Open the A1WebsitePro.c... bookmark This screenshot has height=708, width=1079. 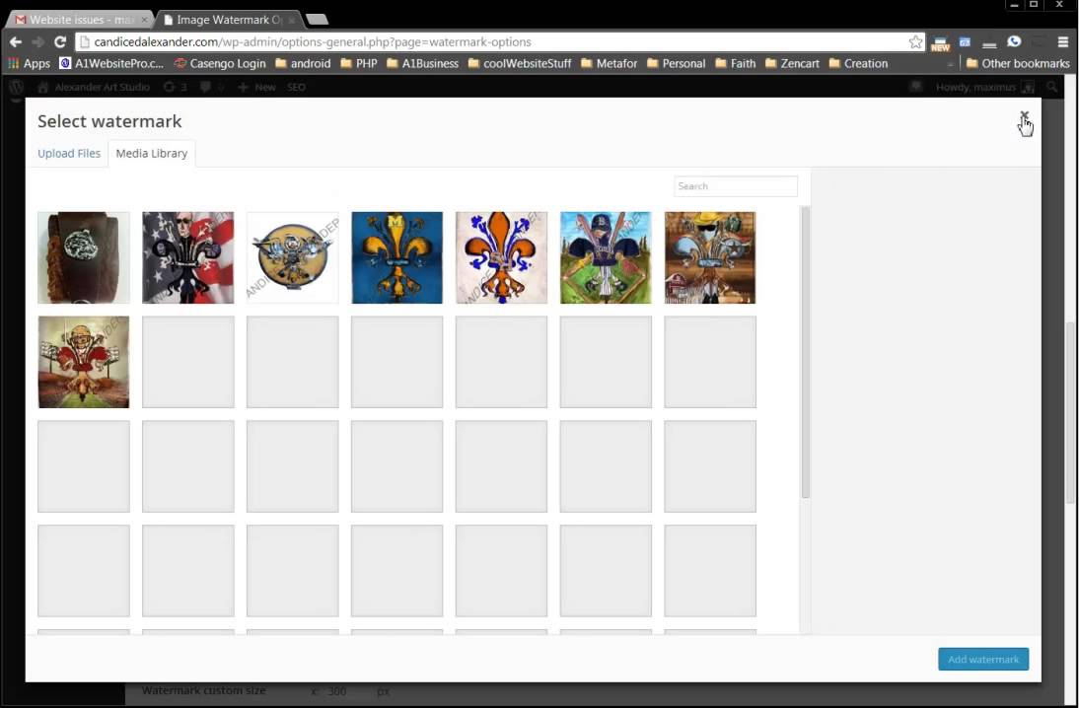click(x=111, y=63)
